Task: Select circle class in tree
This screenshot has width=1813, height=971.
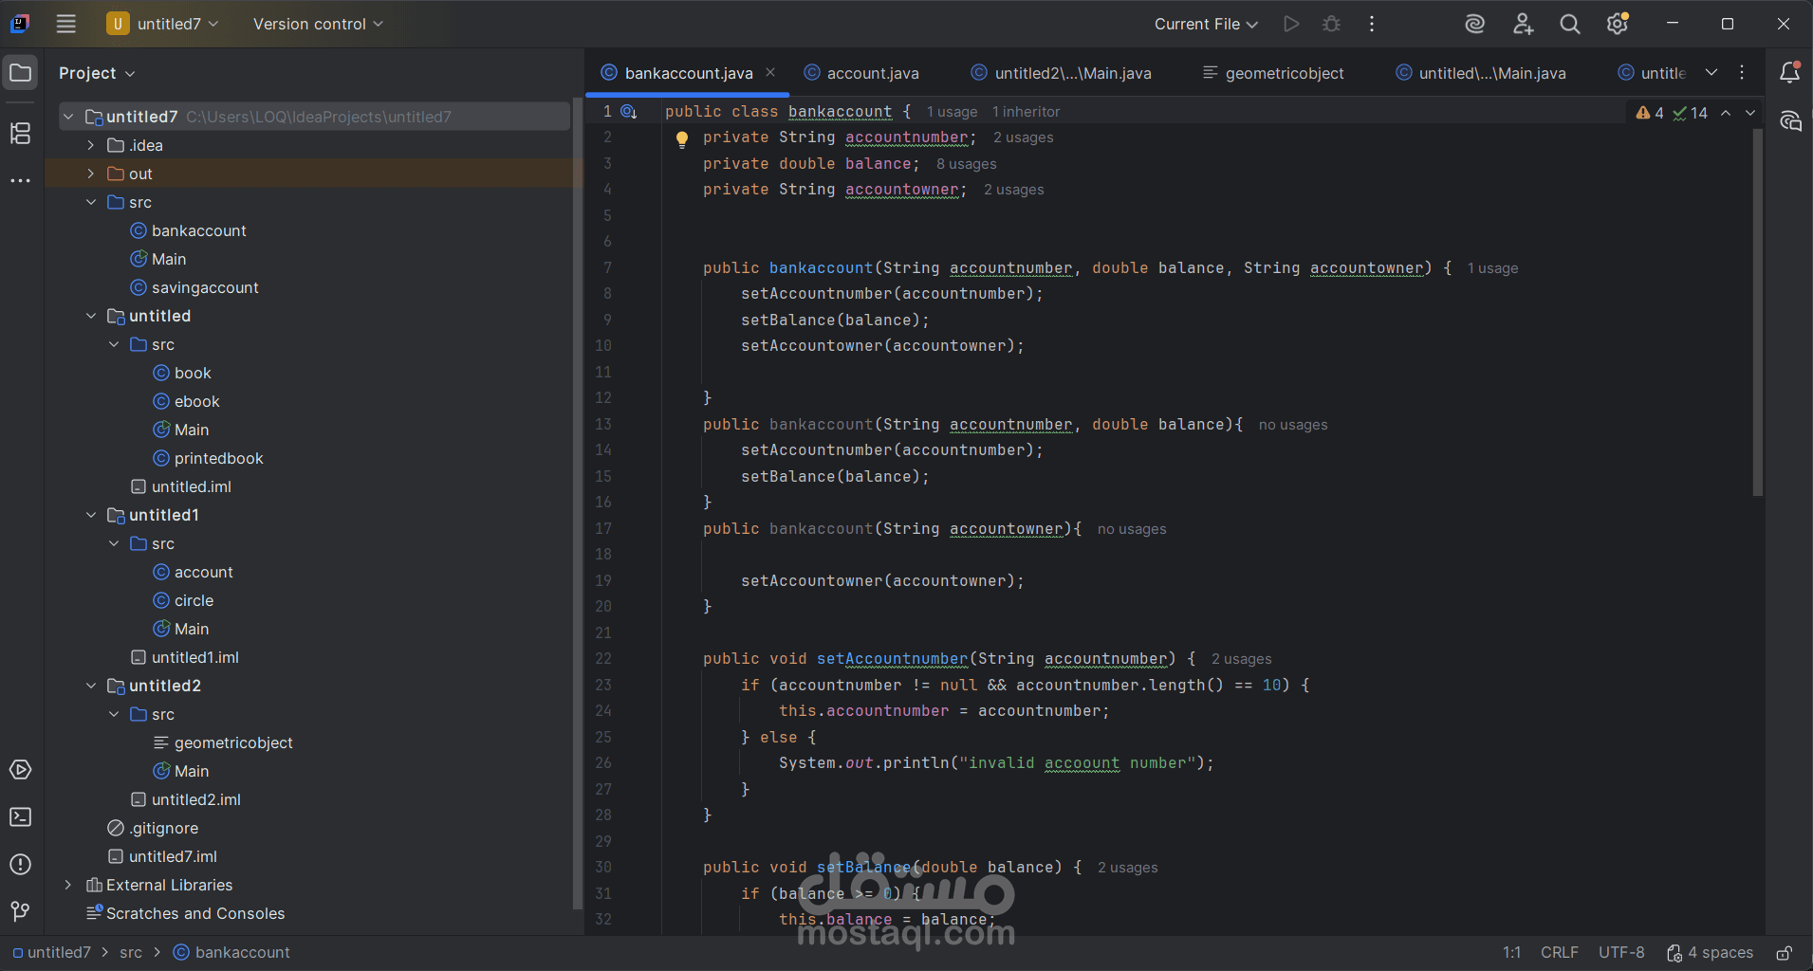Action: (x=183, y=600)
